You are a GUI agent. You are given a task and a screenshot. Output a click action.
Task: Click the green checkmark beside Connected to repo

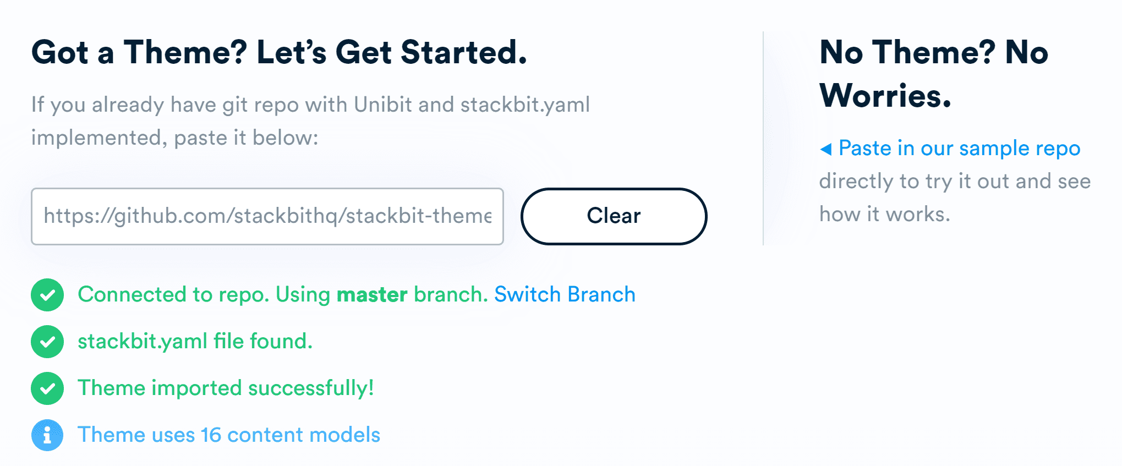point(47,295)
